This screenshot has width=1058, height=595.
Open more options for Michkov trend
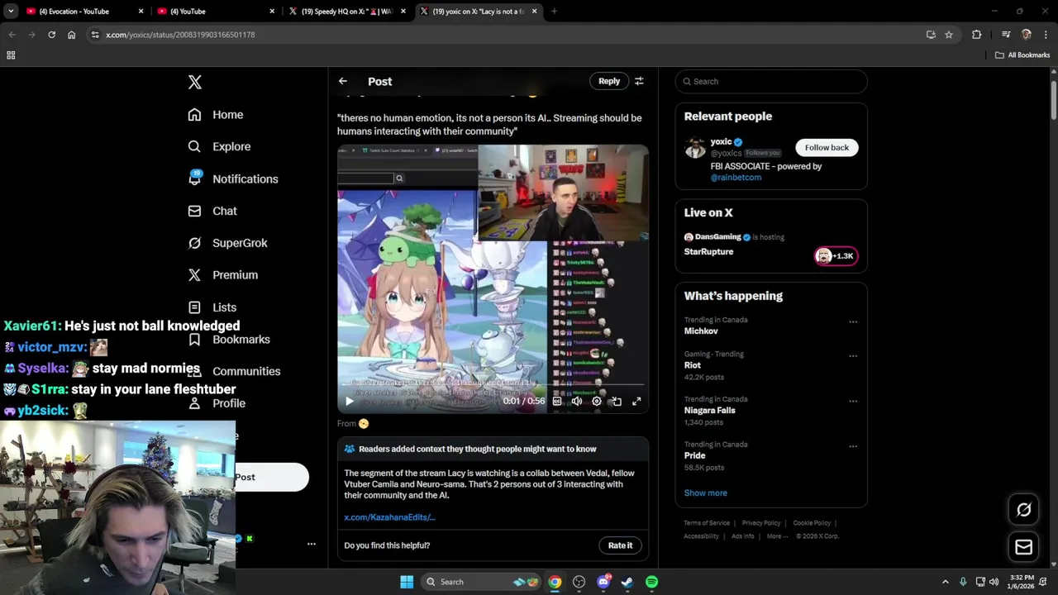pos(853,321)
